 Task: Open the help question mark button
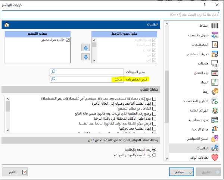[x=205, y=5]
